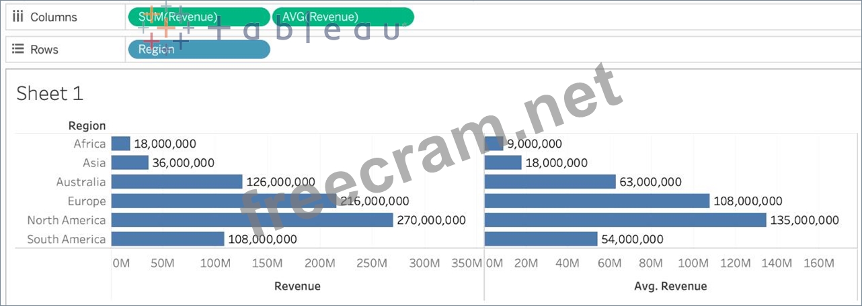The image size is (862, 306).
Task: Select the Asia row label
Action: (x=93, y=162)
